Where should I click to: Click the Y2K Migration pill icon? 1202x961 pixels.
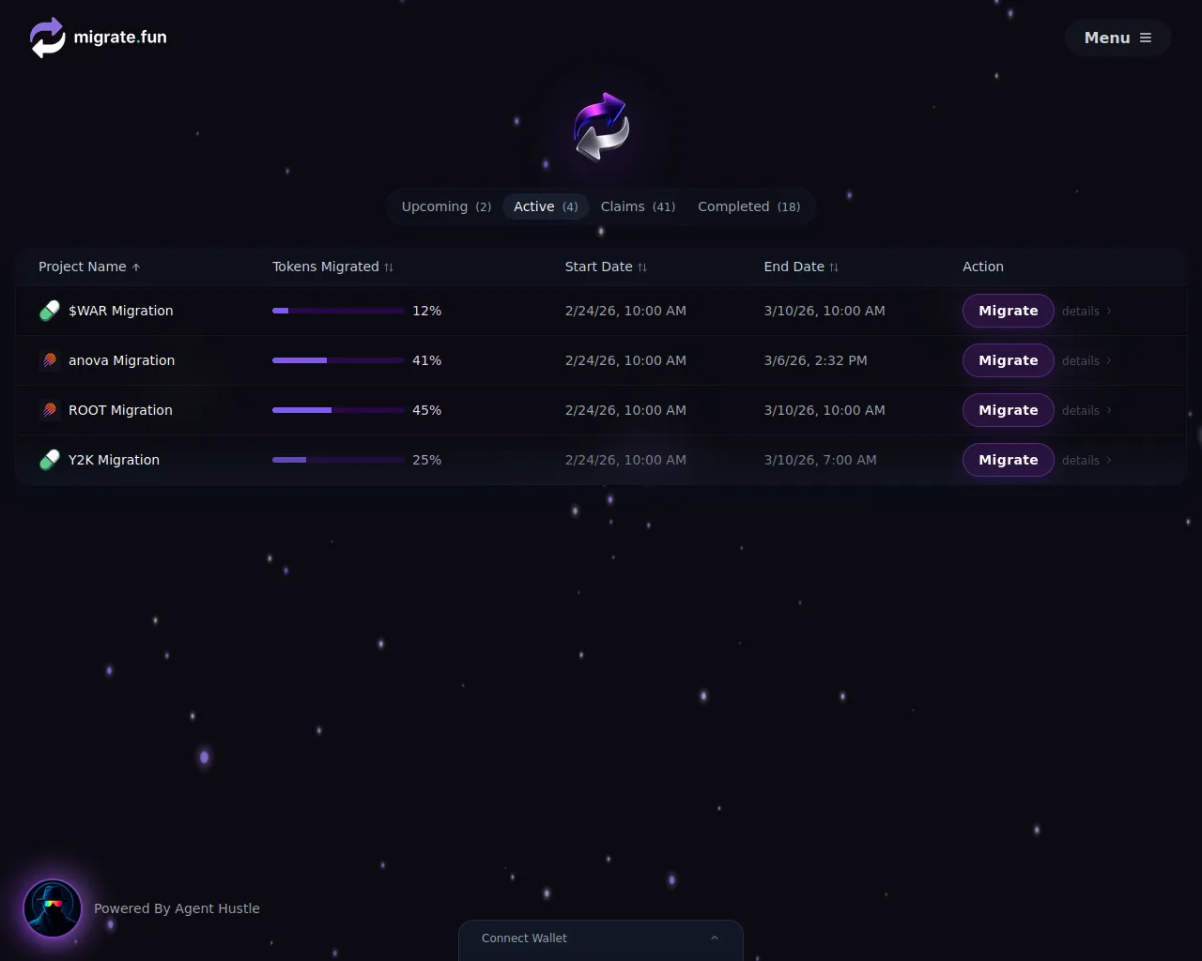coord(50,460)
